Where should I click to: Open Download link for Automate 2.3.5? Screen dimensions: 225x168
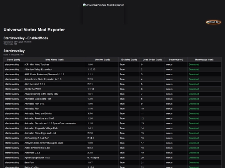coord(194,153)
